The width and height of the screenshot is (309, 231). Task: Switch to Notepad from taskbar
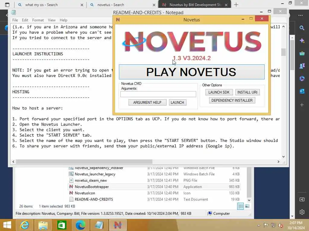click(99, 225)
